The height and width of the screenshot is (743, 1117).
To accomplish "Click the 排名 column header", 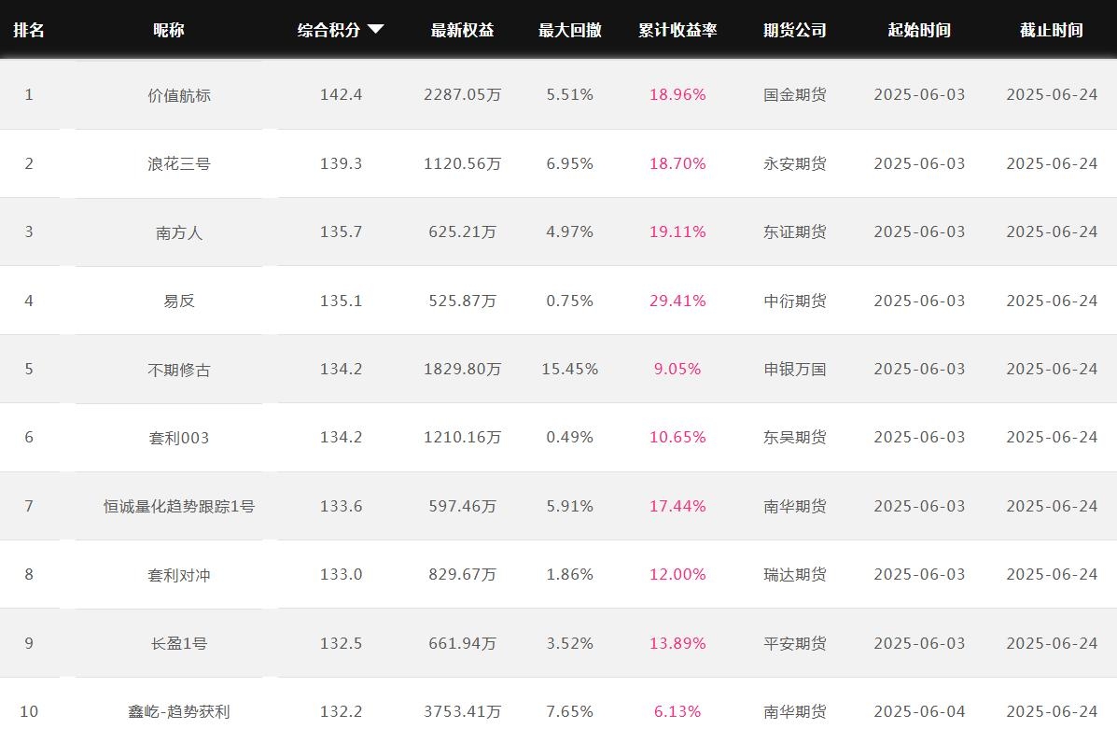I will pos(29,30).
